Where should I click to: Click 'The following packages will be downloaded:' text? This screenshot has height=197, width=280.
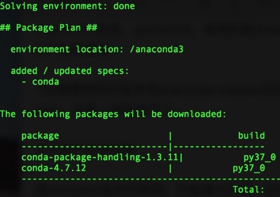pos(113,114)
